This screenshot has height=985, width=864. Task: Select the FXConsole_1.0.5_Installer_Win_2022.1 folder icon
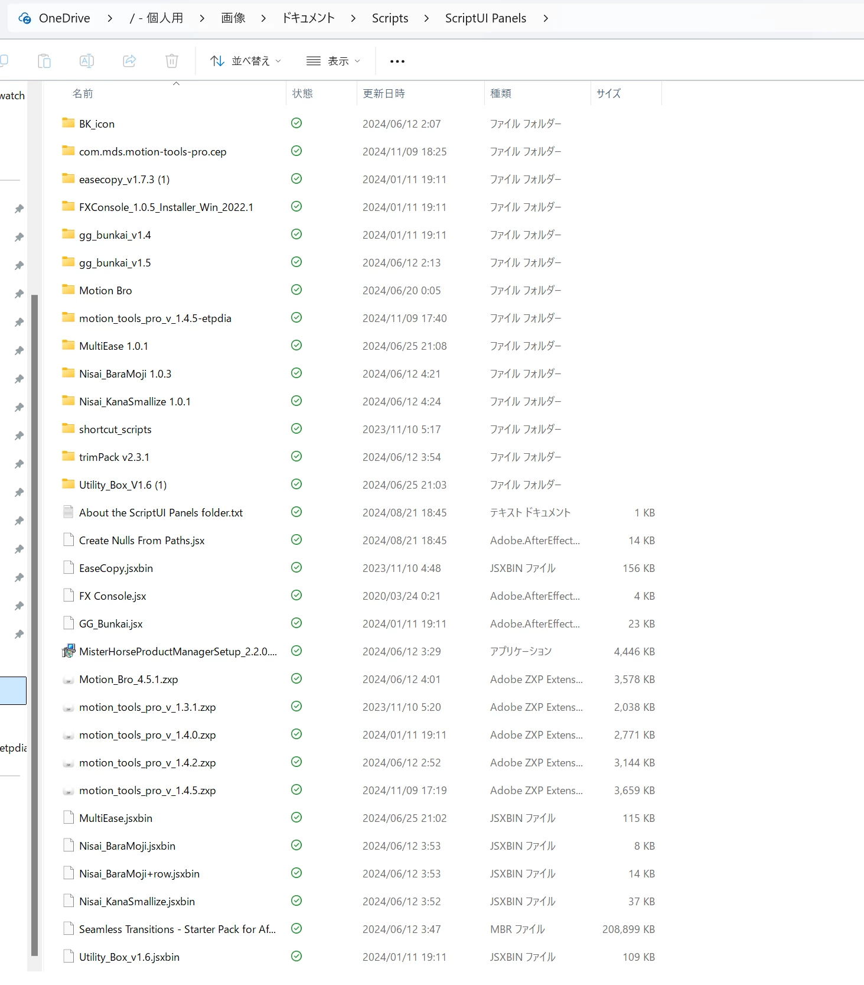tap(69, 206)
